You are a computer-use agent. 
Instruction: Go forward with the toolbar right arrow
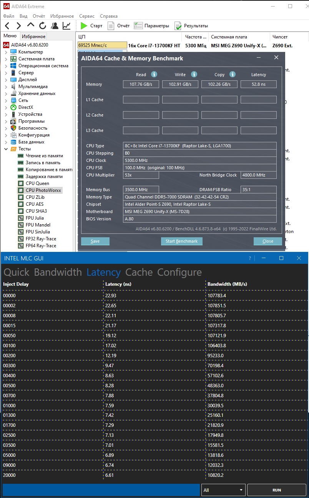(x=18, y=26)
